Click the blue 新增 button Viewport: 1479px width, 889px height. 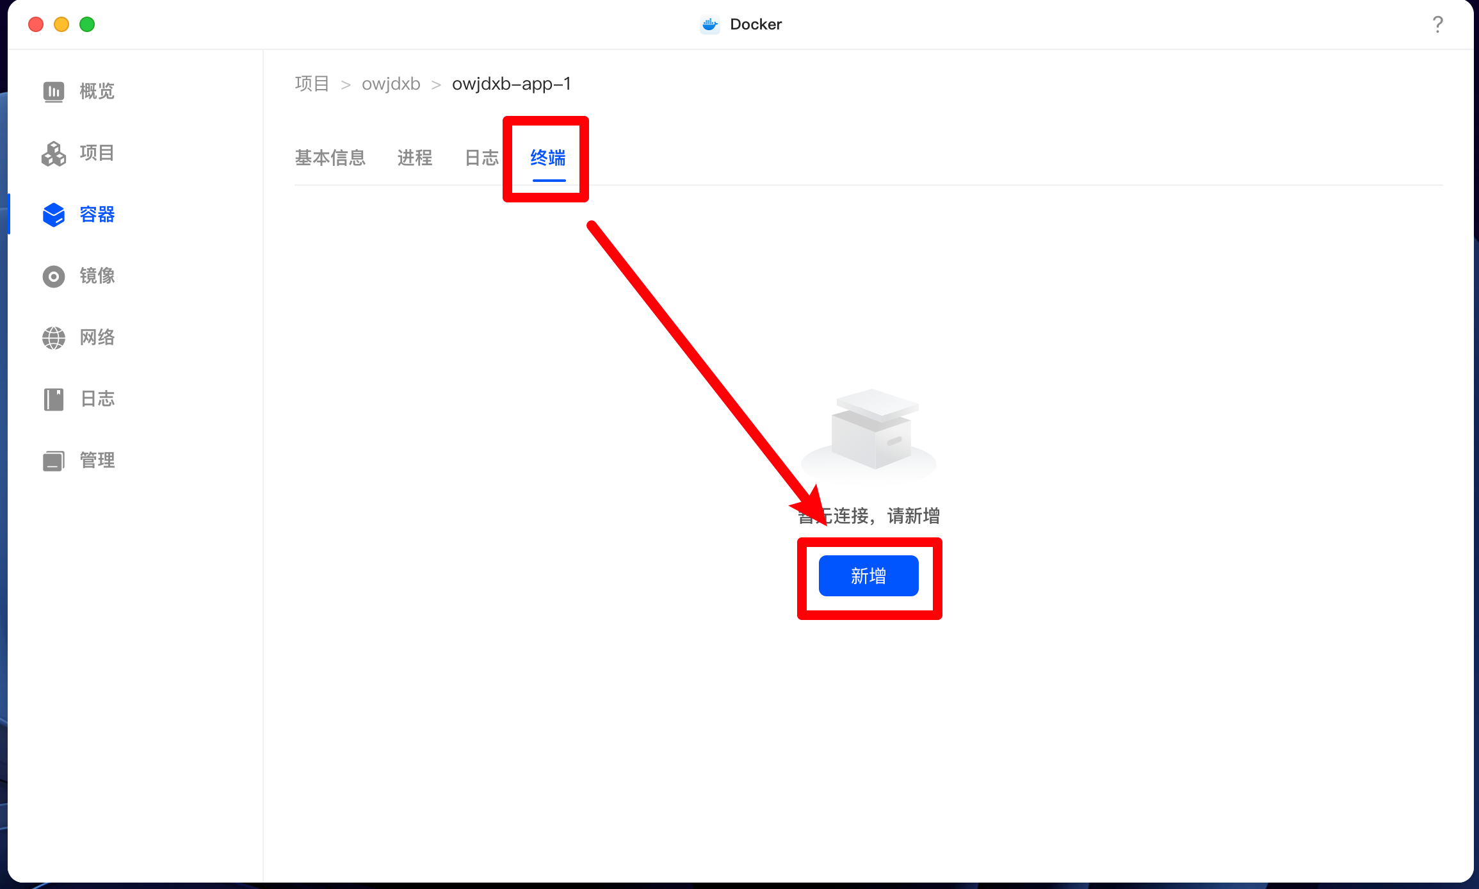869,576
